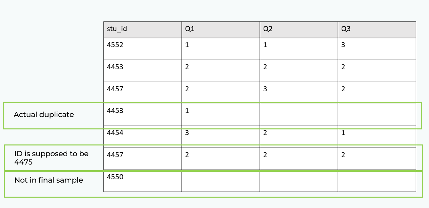The image size is (429, 208).
Task: Click the 4550 student ID cell
Action: [115, 177]
